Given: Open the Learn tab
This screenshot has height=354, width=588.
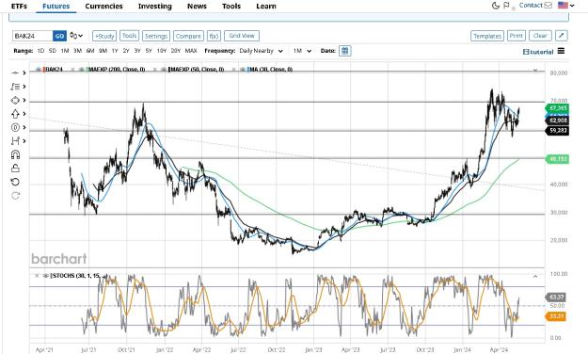Looking at the screenshot, I should click(x=266, y=6).
